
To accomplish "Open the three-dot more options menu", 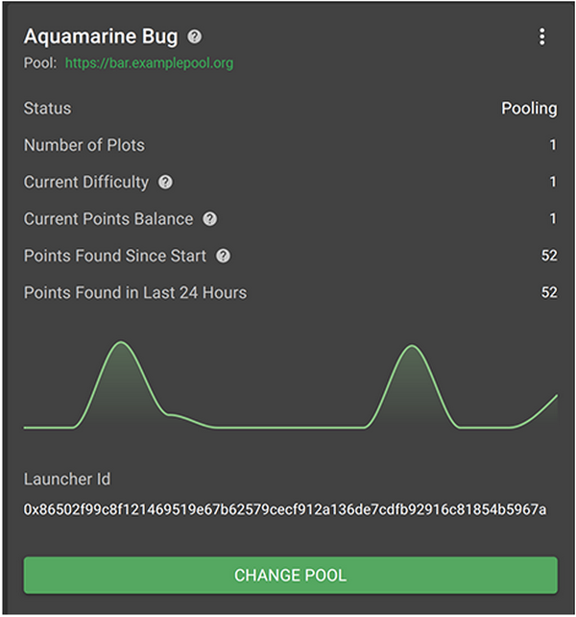I will tap(542, 37).
